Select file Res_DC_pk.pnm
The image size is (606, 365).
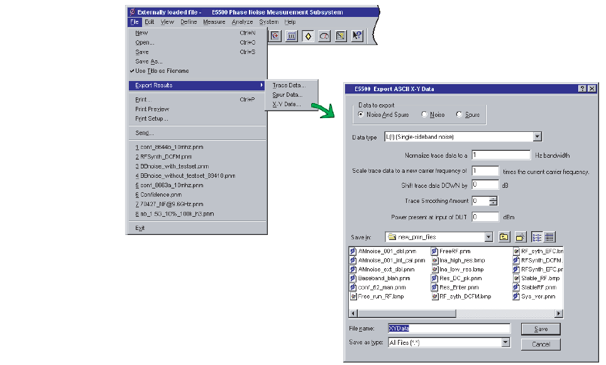click(457, 278)
